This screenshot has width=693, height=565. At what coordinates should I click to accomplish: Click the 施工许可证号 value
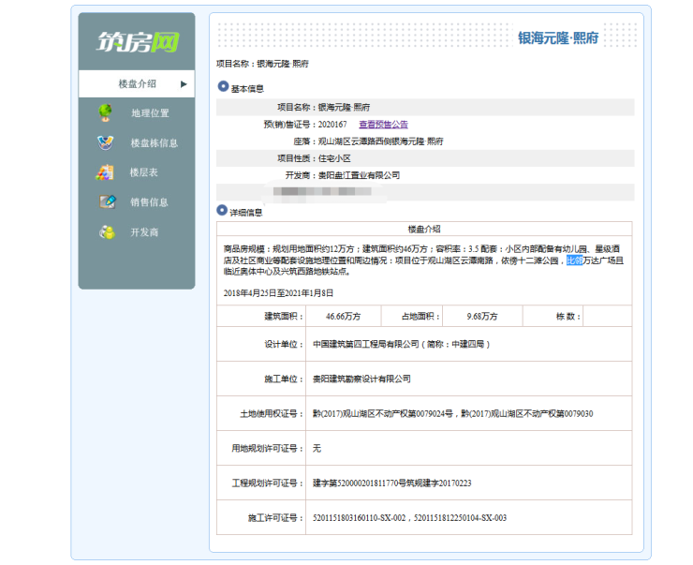point(409,518)
